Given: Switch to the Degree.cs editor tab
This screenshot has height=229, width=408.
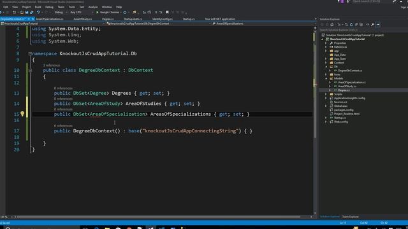Looking at the screenshot, I should coord(108,19).
